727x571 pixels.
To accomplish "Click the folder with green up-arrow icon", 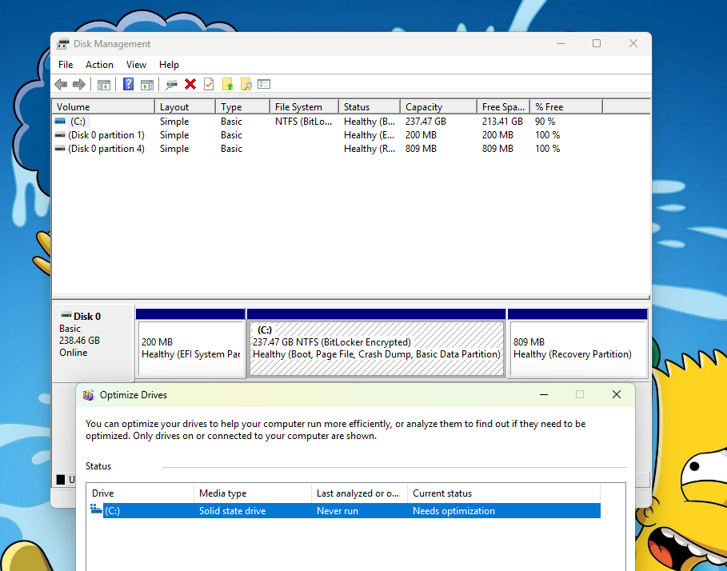I will coord(227,84).
